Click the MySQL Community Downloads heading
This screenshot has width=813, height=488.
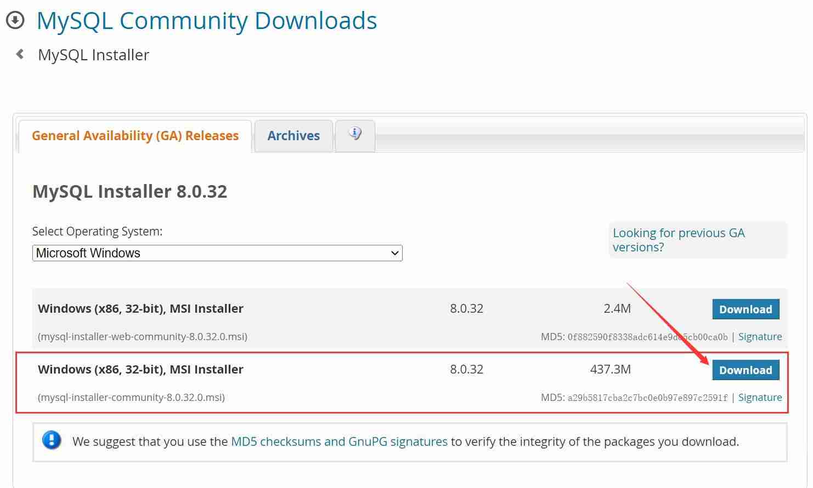click(206, 21)
